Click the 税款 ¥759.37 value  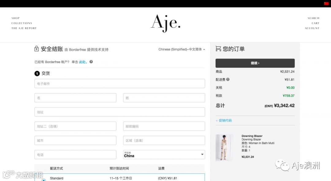[289, 96]
